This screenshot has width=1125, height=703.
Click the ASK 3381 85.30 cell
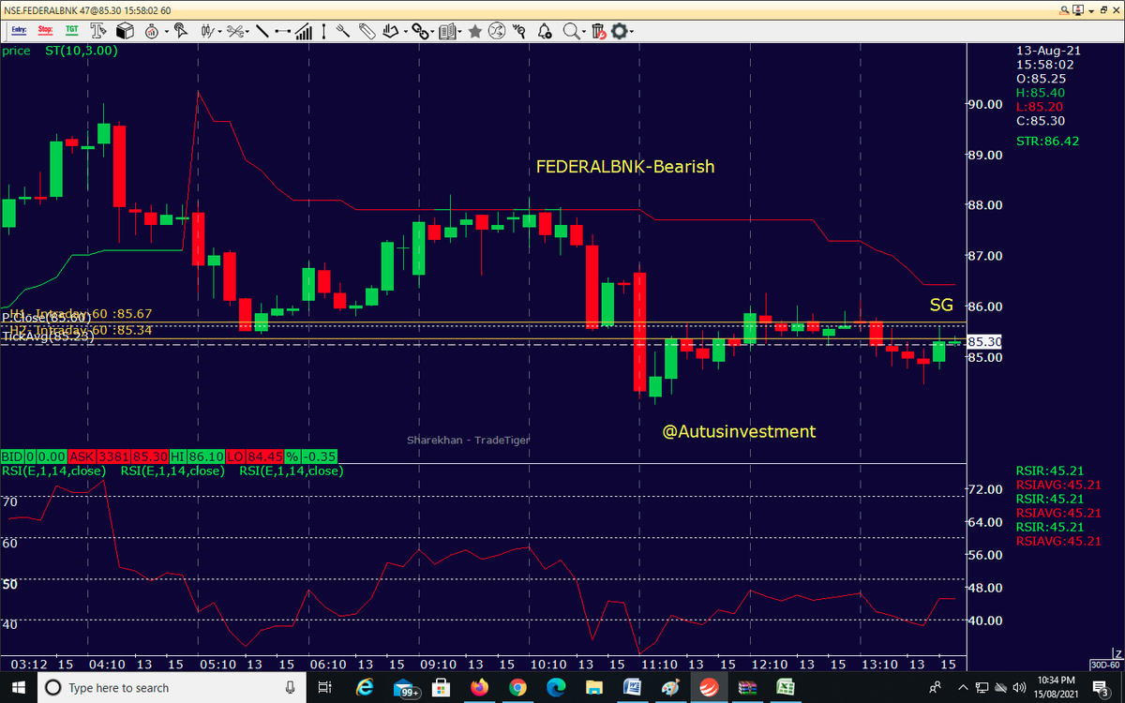(116, 456)
